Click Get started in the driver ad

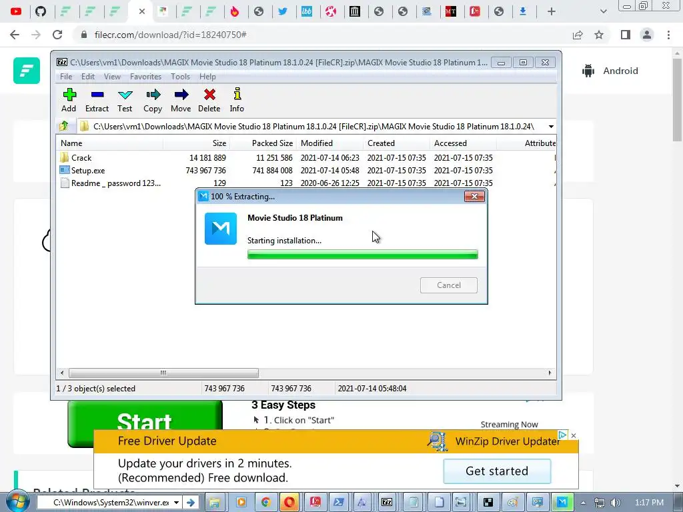tap(497, 471)
